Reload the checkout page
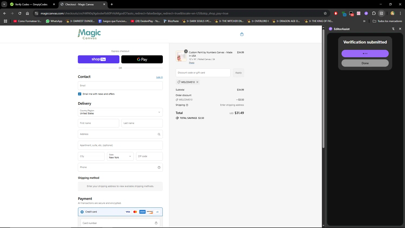The height and width of the screenshot is (228, 405). coord(20,13)
